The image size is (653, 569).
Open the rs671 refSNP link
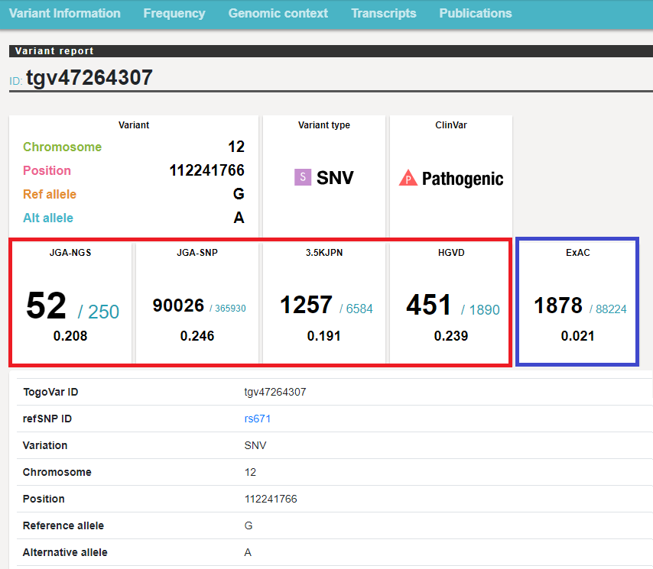point(258,419)
